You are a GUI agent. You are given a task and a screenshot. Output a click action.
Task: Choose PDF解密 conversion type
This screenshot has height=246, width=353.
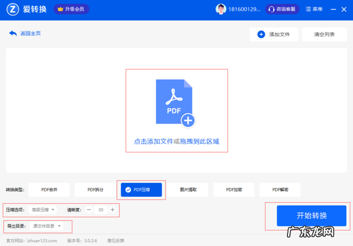[280, 190]
